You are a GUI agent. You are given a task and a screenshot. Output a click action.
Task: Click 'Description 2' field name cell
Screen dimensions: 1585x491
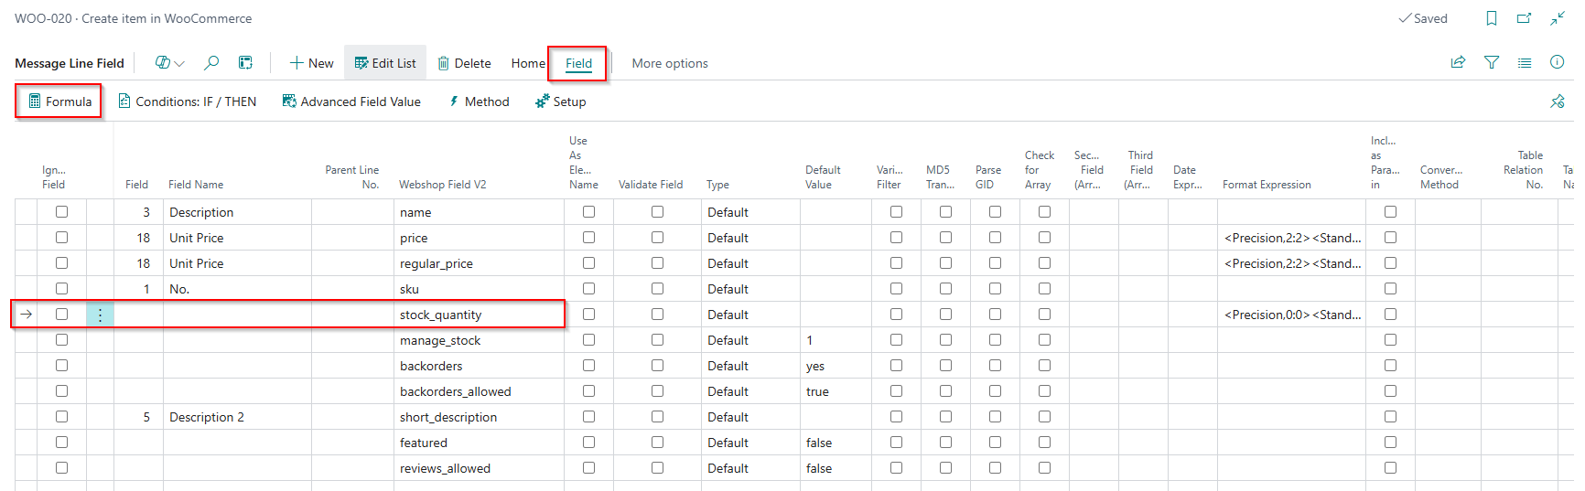[x=237, y=417]
